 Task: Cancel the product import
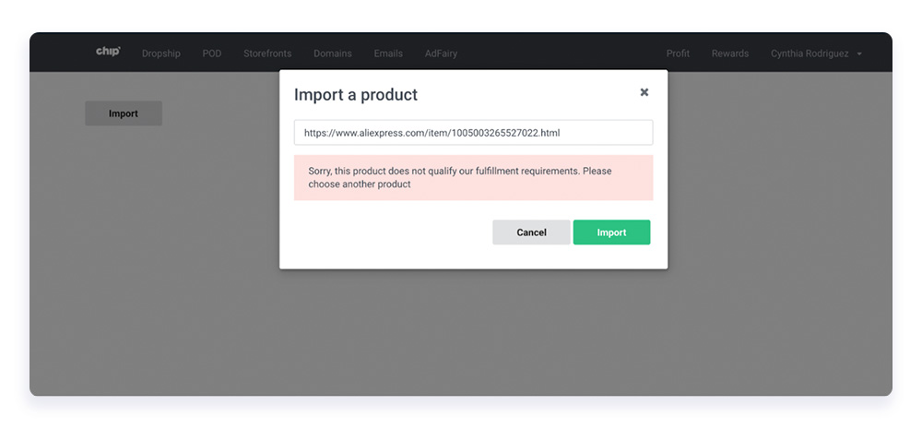tap(532, 232)
